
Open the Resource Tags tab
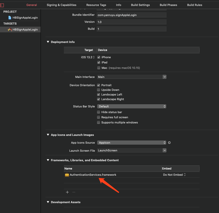coord(96,5)
